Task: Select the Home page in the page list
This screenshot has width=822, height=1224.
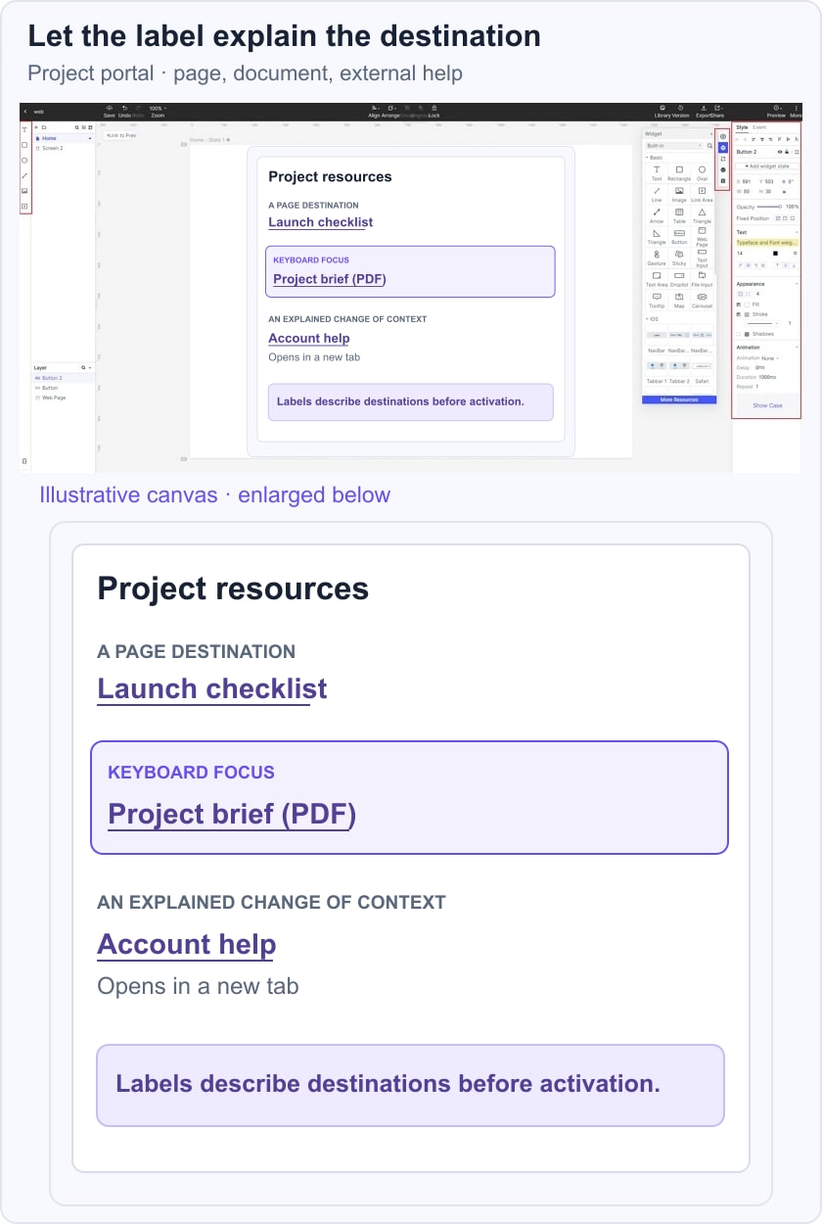Action: tap(63, 138)
